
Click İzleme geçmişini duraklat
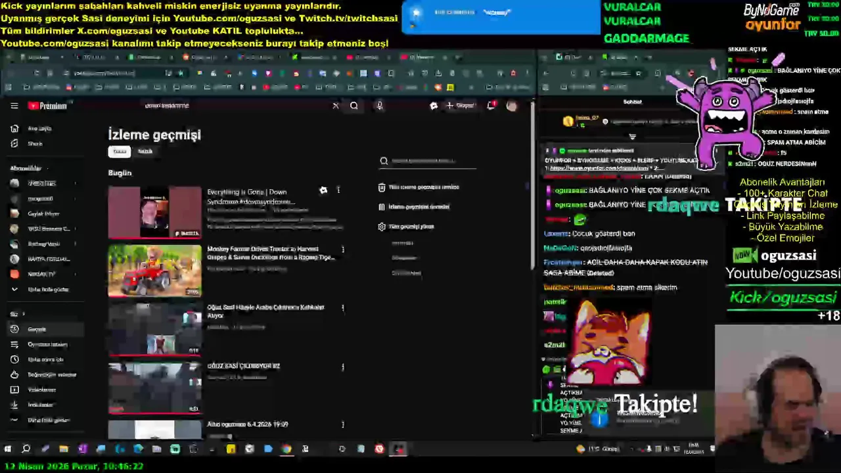[414, 207]
